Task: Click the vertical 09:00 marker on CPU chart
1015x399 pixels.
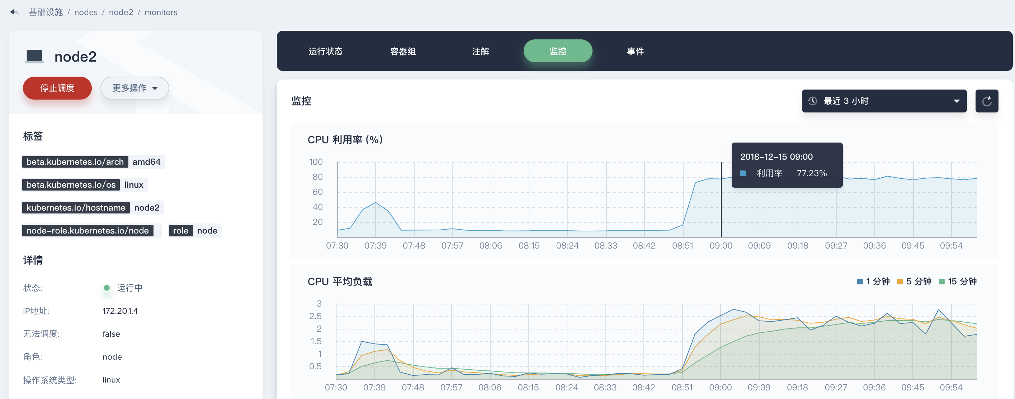Action: (722, 199)
